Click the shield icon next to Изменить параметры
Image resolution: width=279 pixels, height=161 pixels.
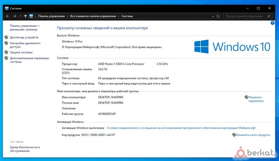pyautogui.click(x=247, y=97)
